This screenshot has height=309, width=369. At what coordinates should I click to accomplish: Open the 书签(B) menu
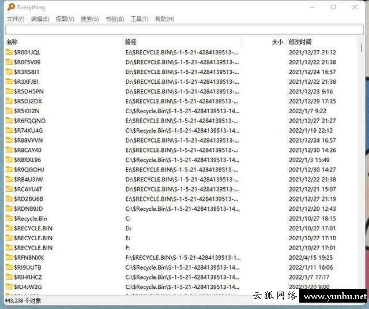point(115,19)
